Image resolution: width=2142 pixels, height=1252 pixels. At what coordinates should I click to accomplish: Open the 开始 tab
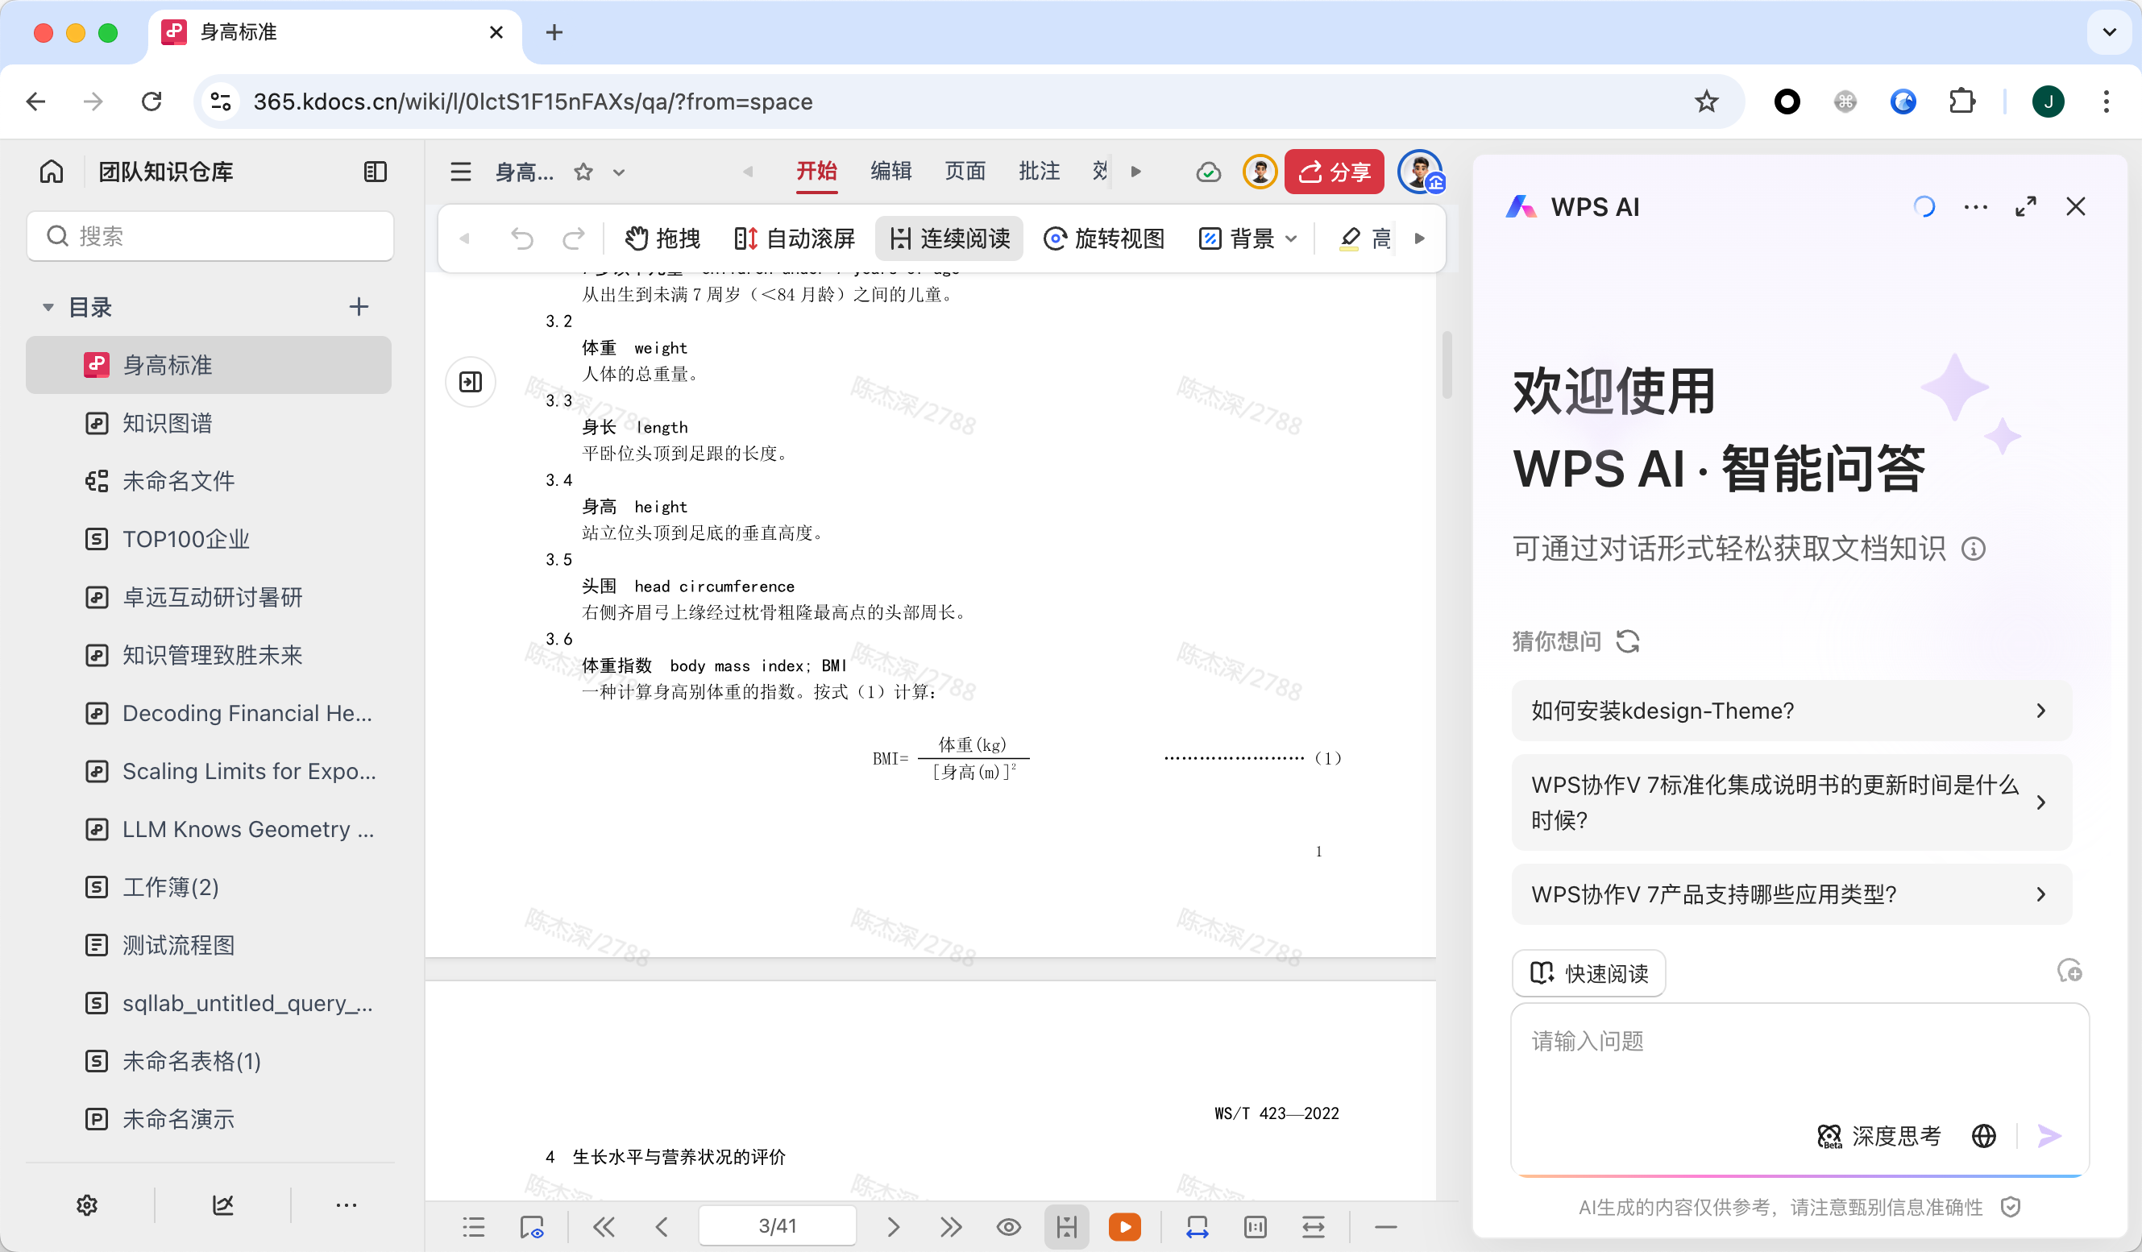(x=816, y=171)
